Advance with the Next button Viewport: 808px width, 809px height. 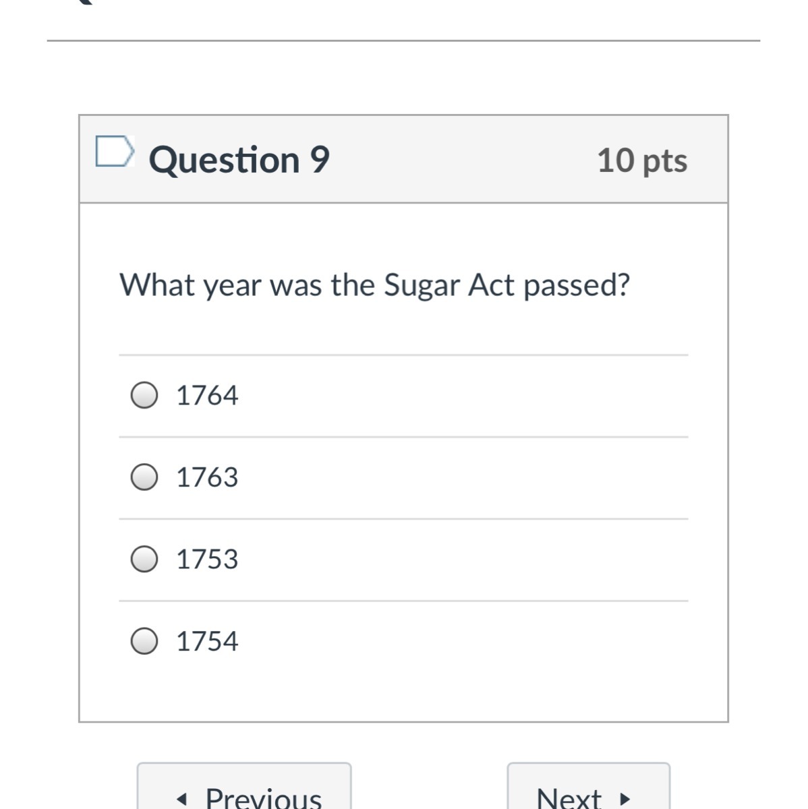[x=588, y=792]
